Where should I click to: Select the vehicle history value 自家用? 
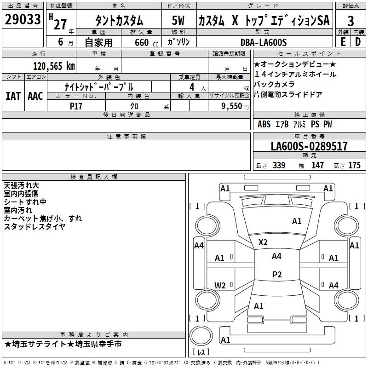[98, 42]
